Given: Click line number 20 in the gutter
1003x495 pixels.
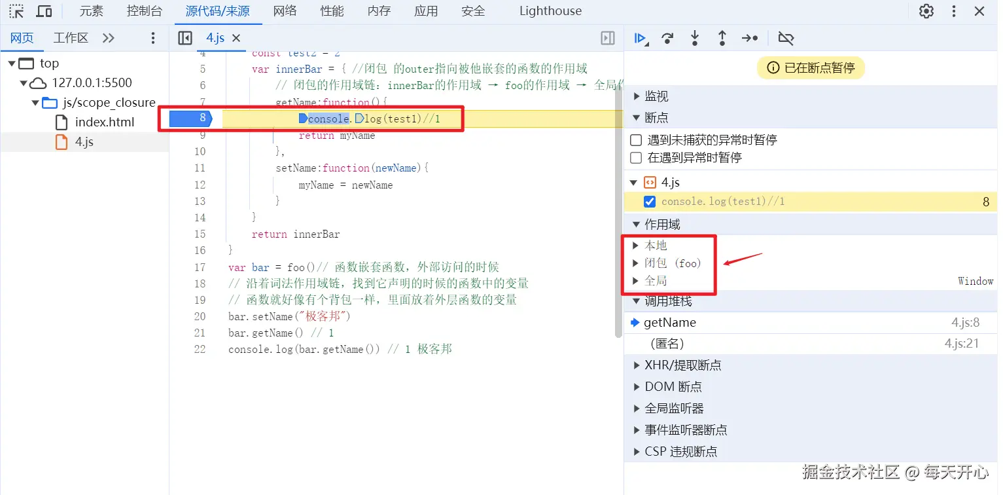Looking at the screenshot, I should point(200,316).
